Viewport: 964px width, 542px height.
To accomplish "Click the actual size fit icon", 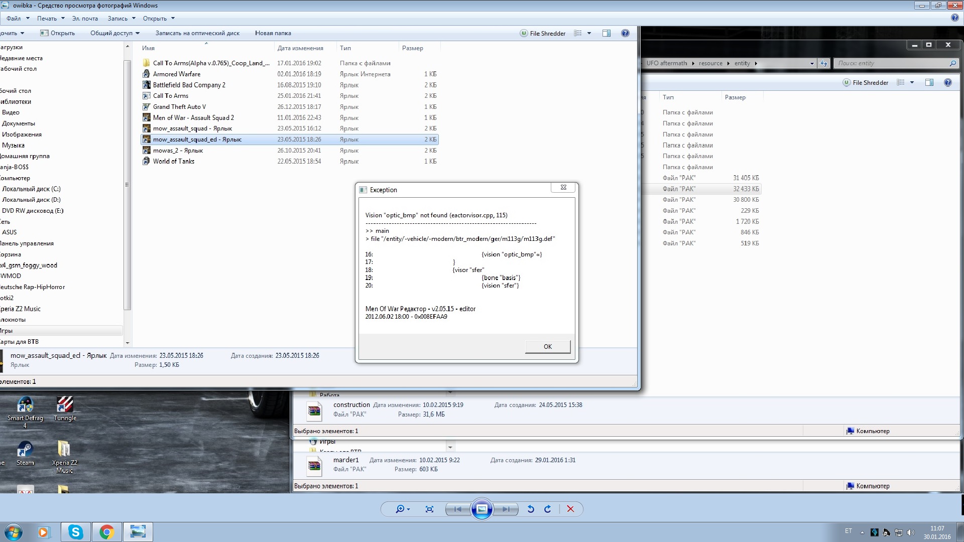I will click(x=429, y=509).
